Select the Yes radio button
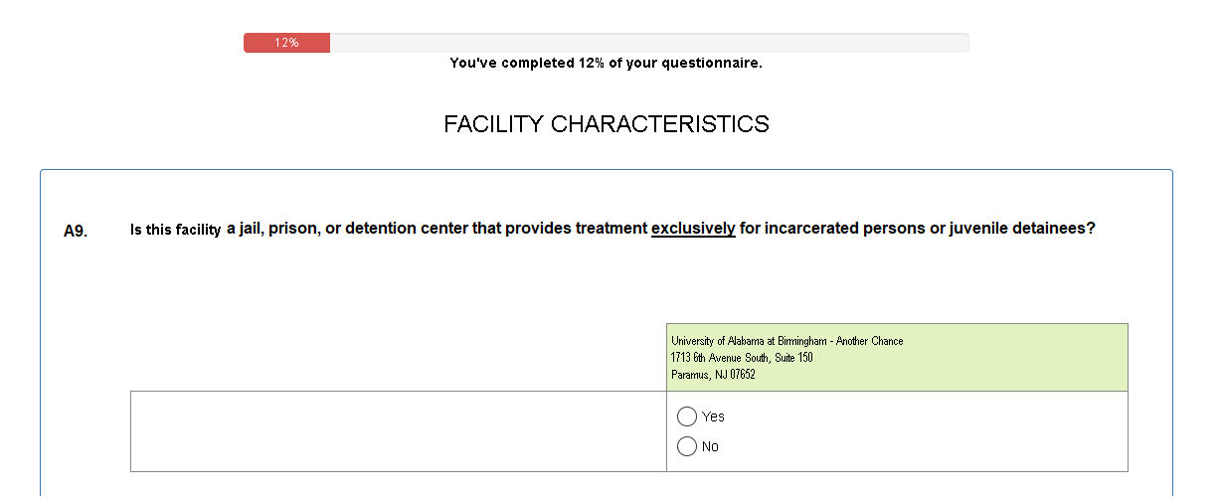This screenshot has height=500, width=1220. 686,417
